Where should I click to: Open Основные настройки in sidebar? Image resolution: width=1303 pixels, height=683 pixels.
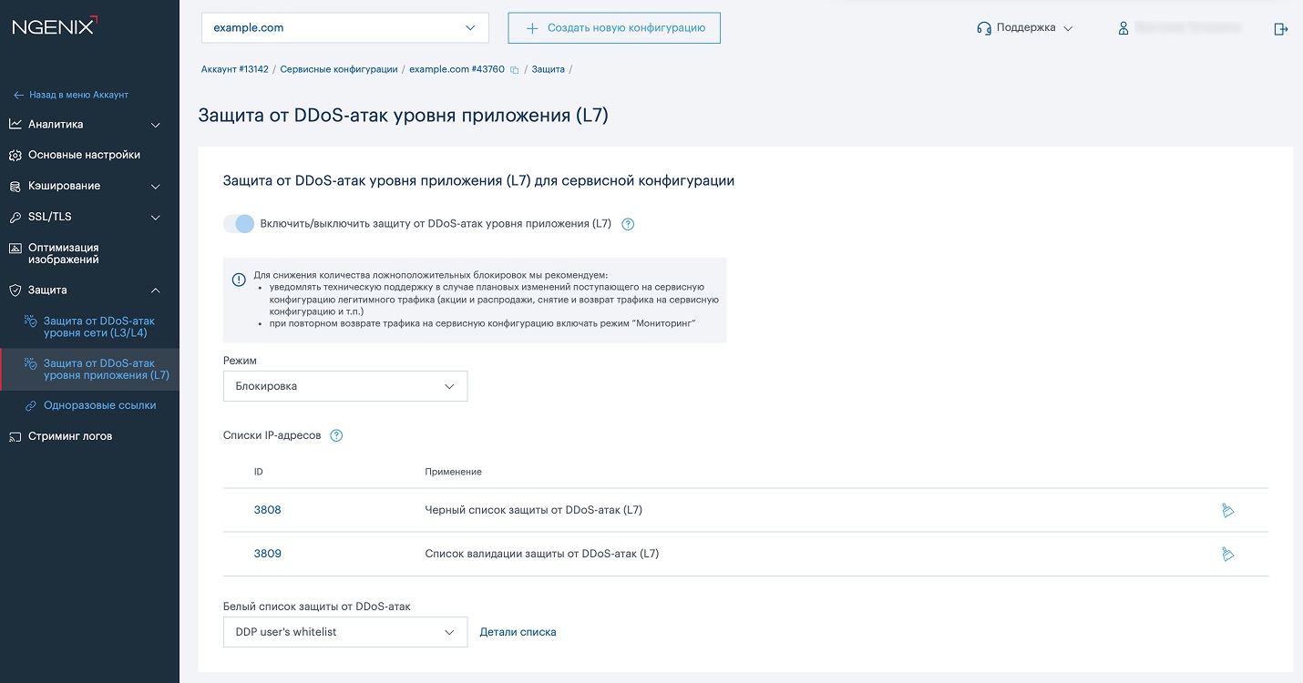84,155
